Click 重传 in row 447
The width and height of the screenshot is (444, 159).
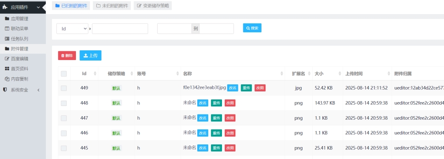(x=216, y=118)
